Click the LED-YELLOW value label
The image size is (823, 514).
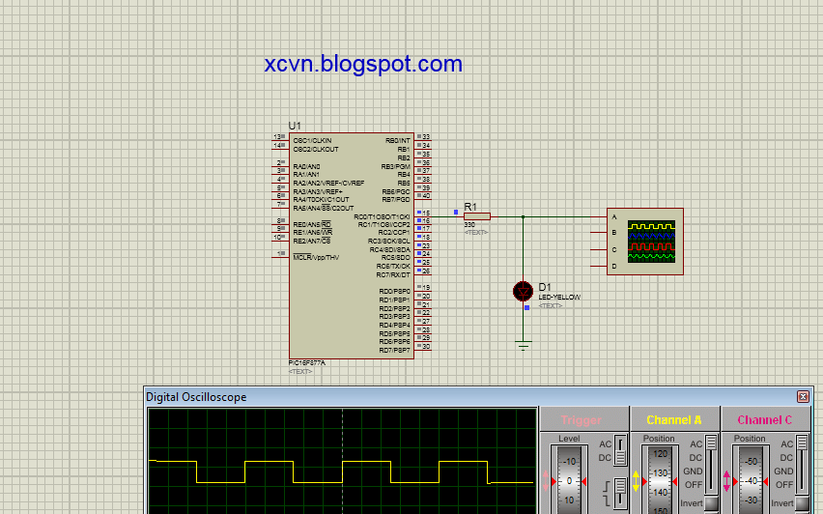[x=559, y=298]
